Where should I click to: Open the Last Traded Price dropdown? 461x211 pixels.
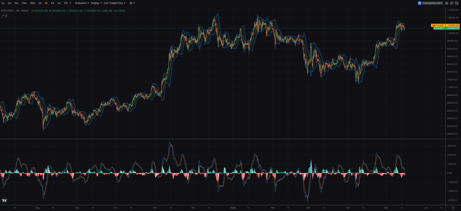(113, 3)
